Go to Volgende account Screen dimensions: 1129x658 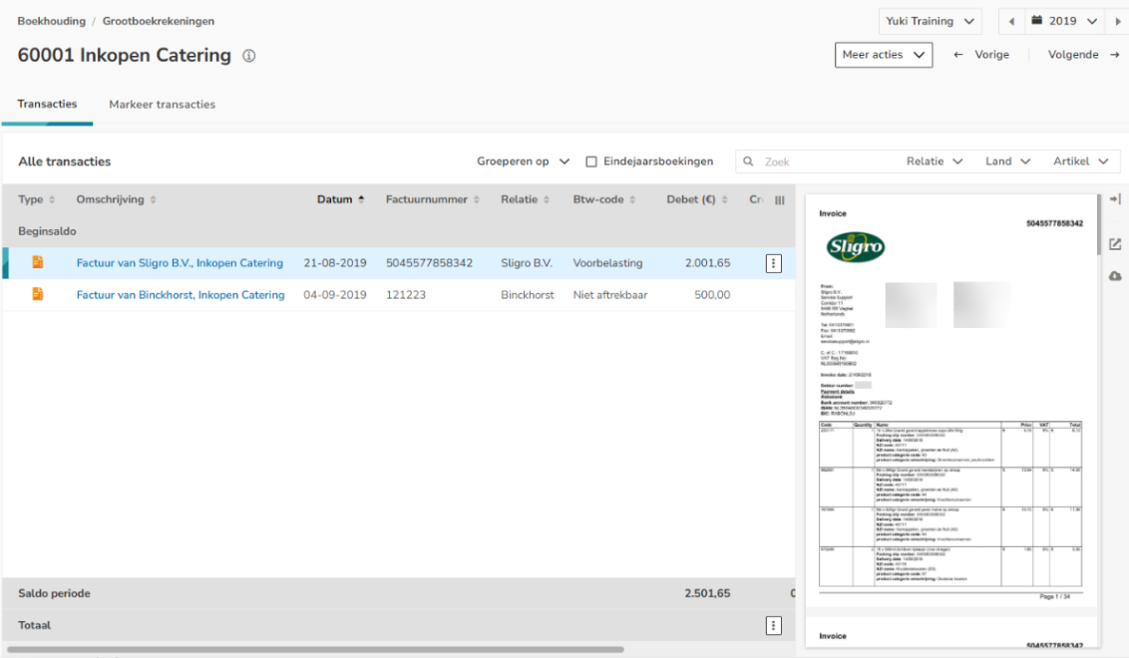1084,55
